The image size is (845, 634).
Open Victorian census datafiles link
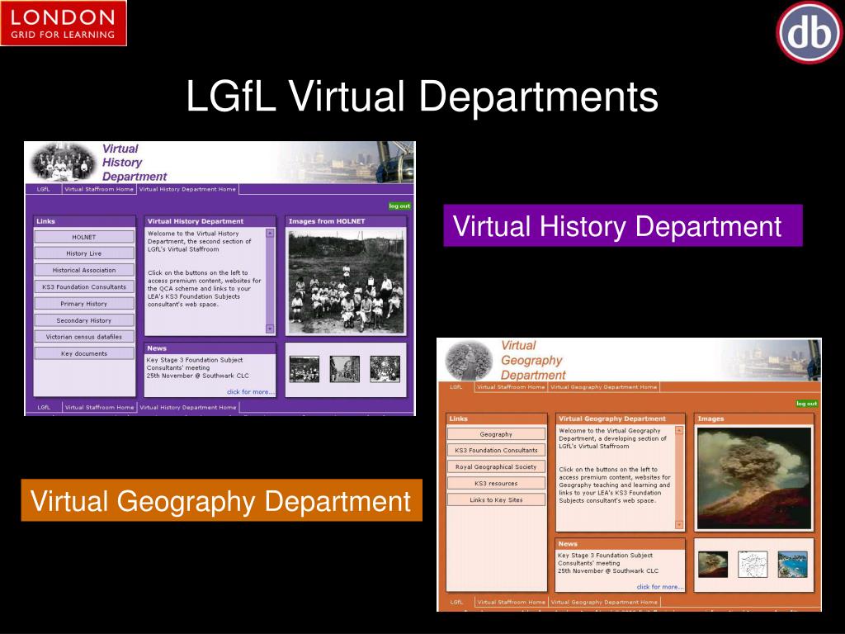point(84,337)
